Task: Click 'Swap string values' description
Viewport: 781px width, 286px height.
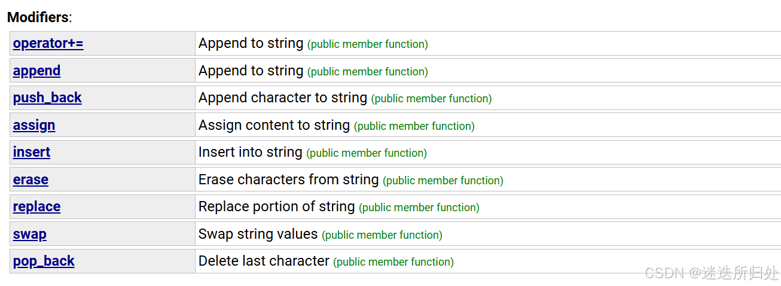Action: click(x=258, y=234)
